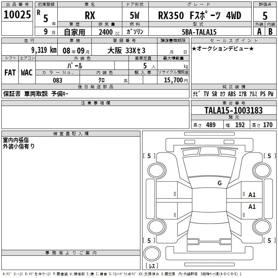Viewport: 278px width, 278px height.
Task: Click the front-right wheel circle in diagram
Action: [x=262, y=170]
